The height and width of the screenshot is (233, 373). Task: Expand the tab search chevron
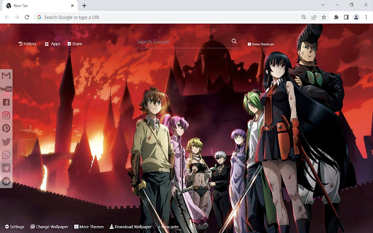323,5
